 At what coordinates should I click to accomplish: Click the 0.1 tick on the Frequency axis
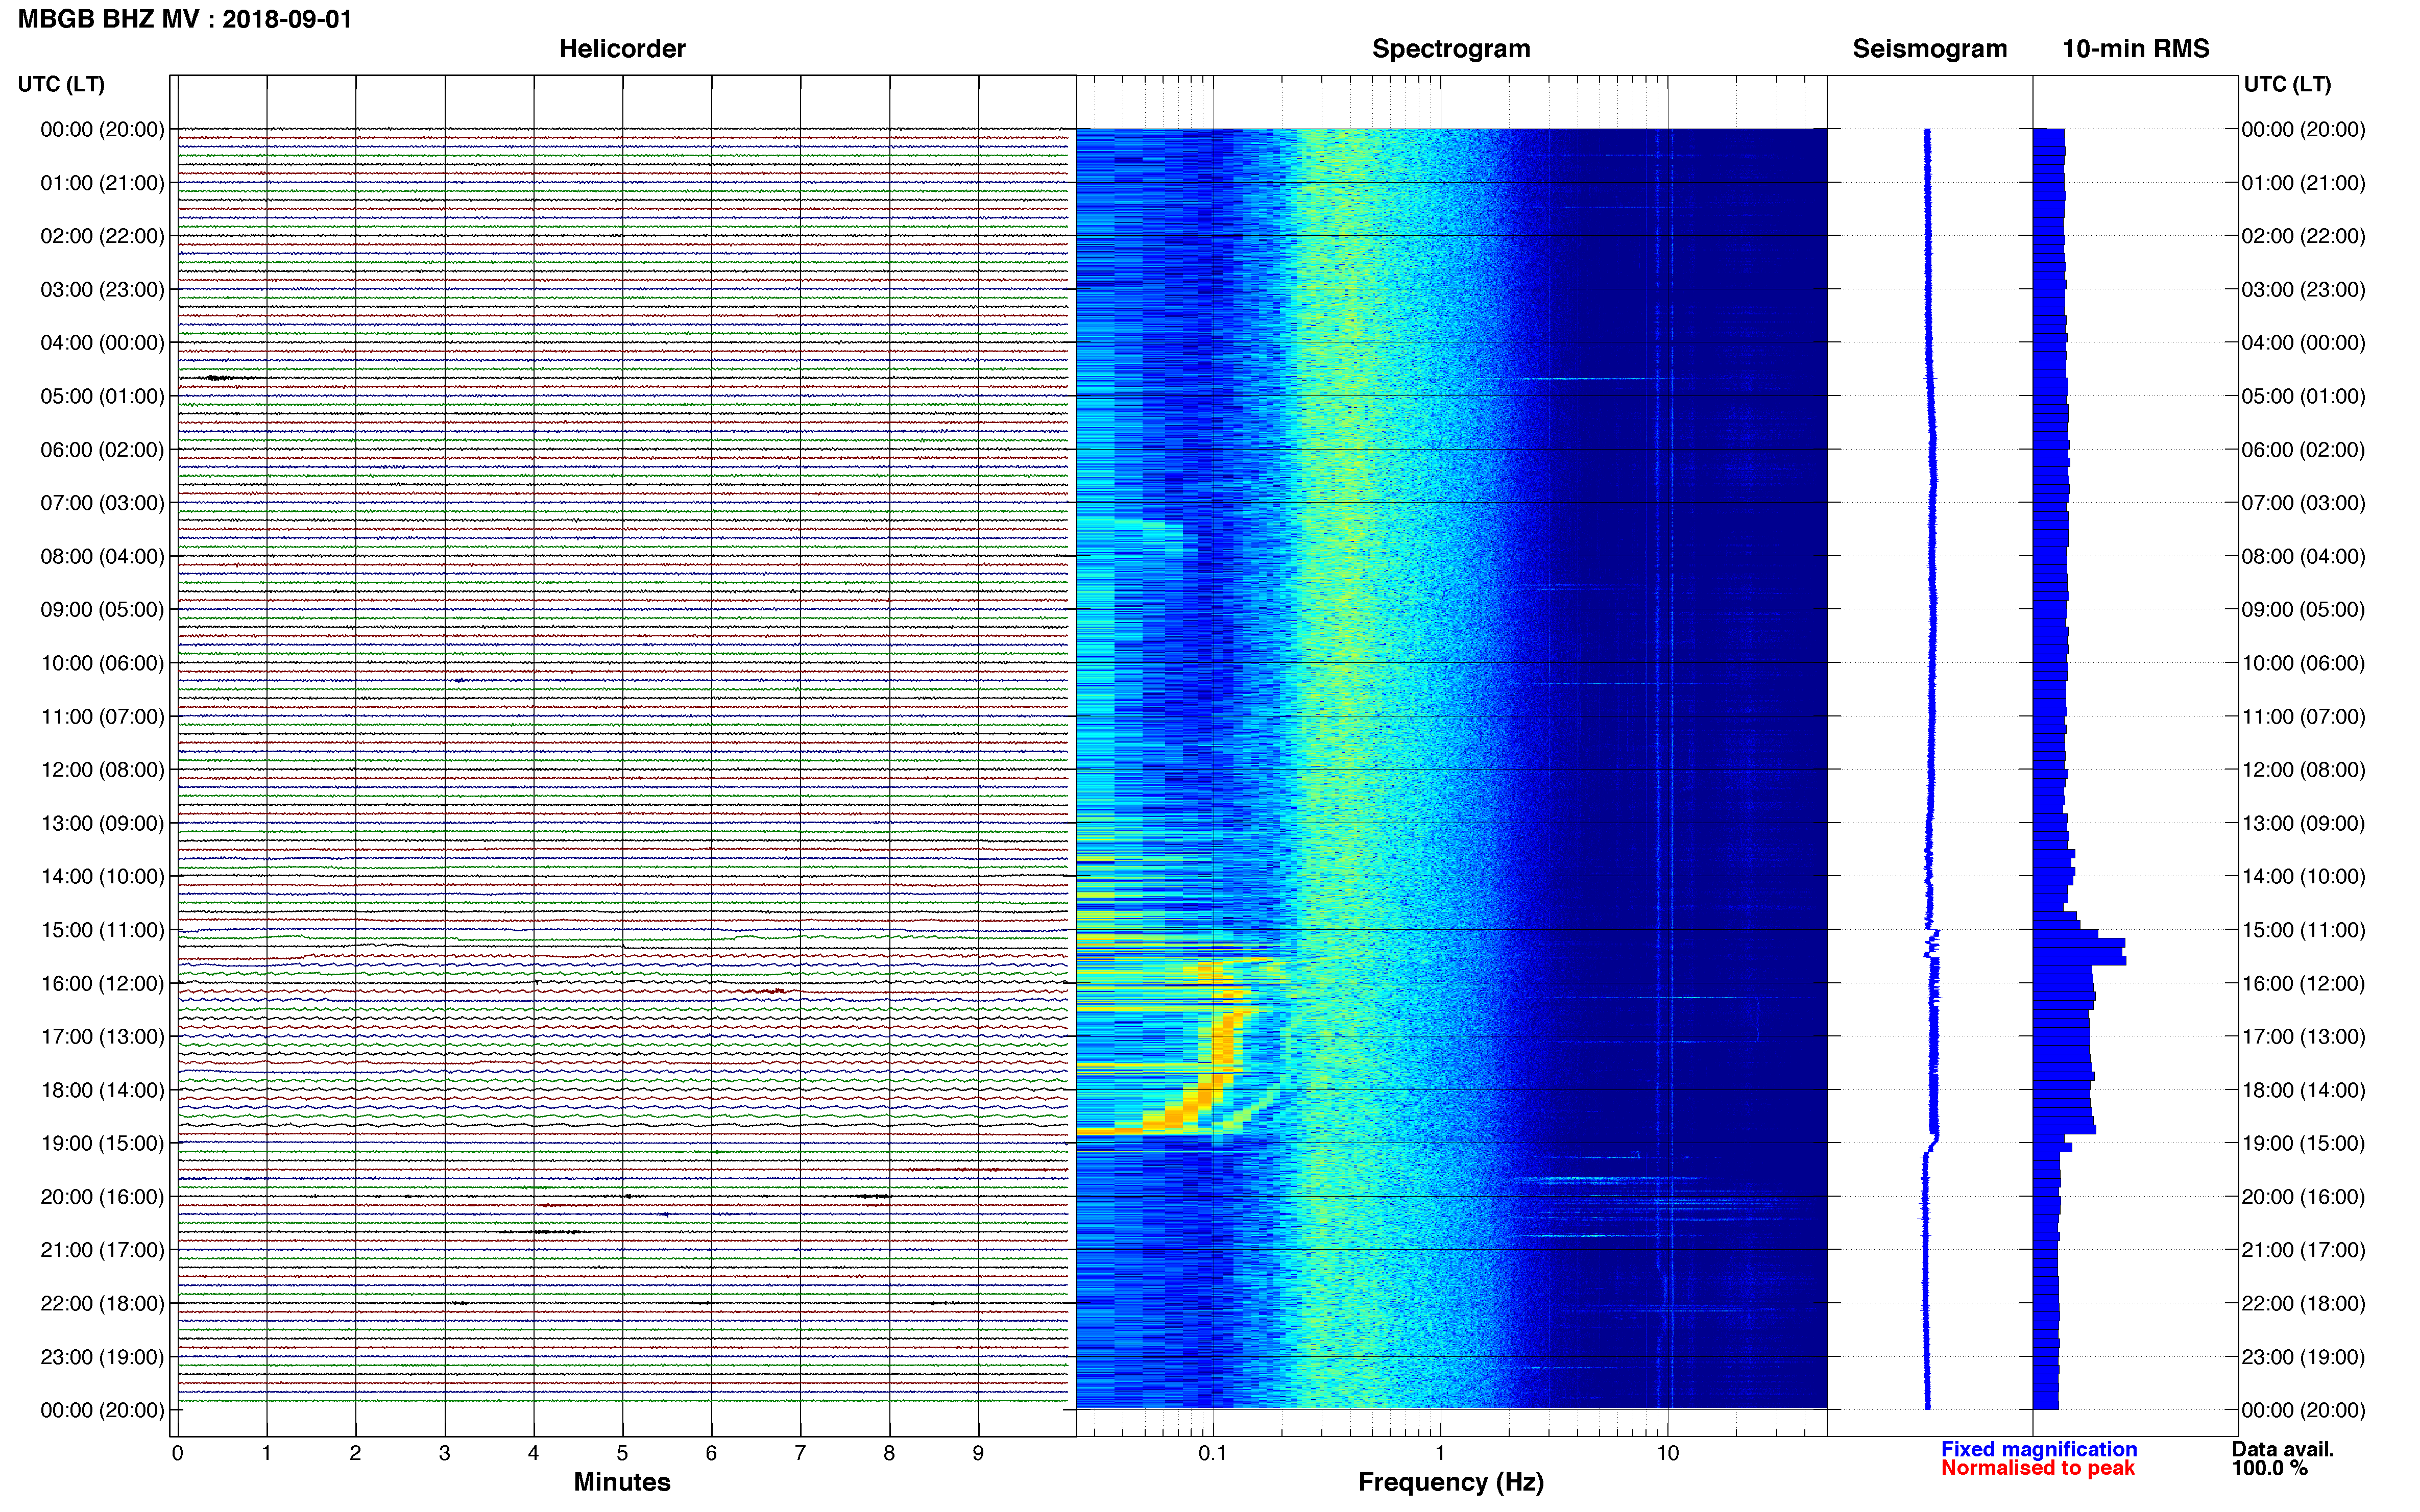[x=1213, y=1453]
